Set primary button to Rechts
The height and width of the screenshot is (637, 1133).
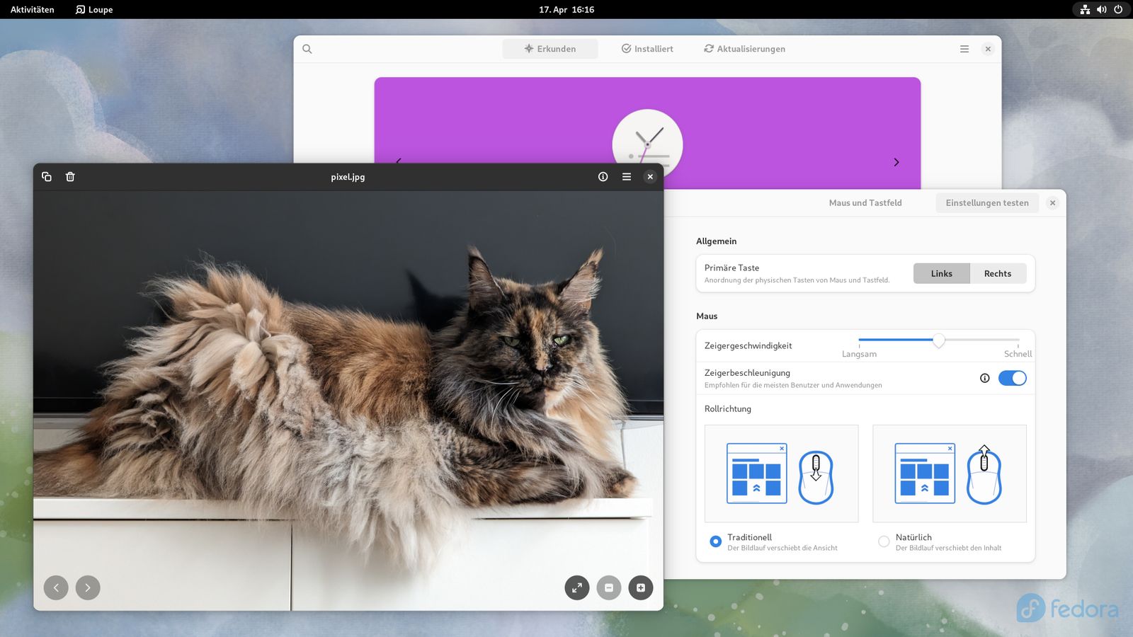(x=997, y=274)
